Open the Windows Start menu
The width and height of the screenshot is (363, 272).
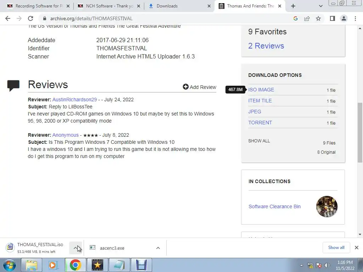pyautogui.click(x=9, y=265)
